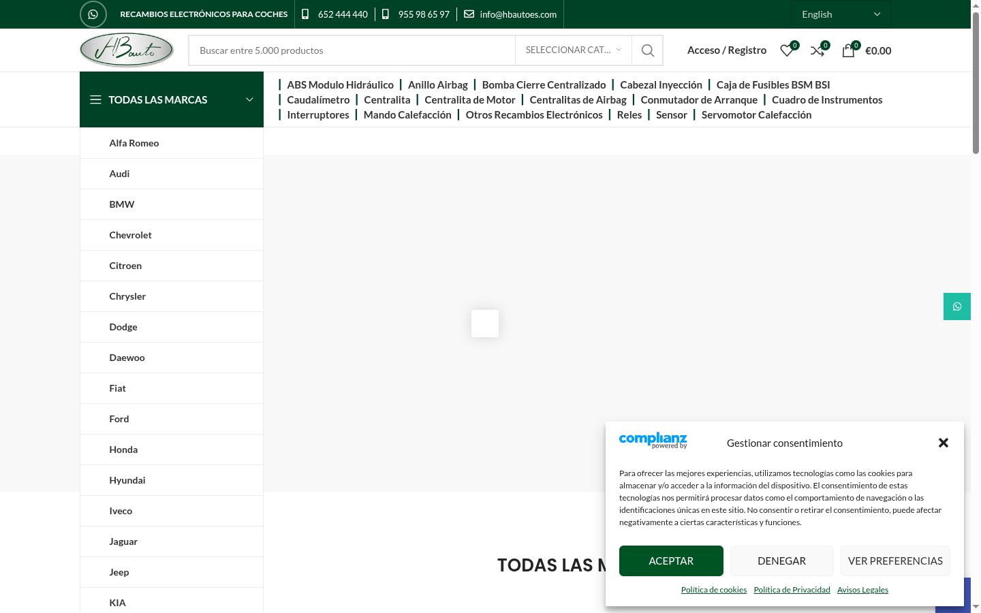Select Daewoo brand
This screenshot has height=613, width=981.
click(172, 358)
